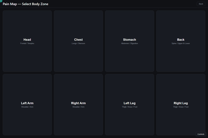Pick the Stomach body zone
This screenshot has width=208, height=138.
pyautogui.click(x=130, y=41)
